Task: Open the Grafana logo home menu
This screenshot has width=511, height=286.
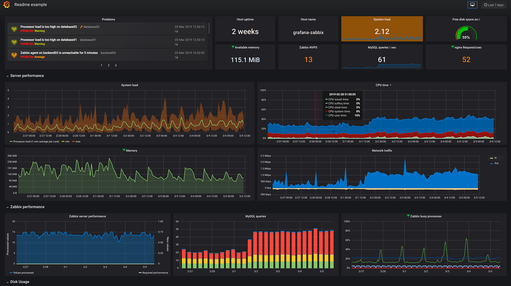Action: (6, 5)
